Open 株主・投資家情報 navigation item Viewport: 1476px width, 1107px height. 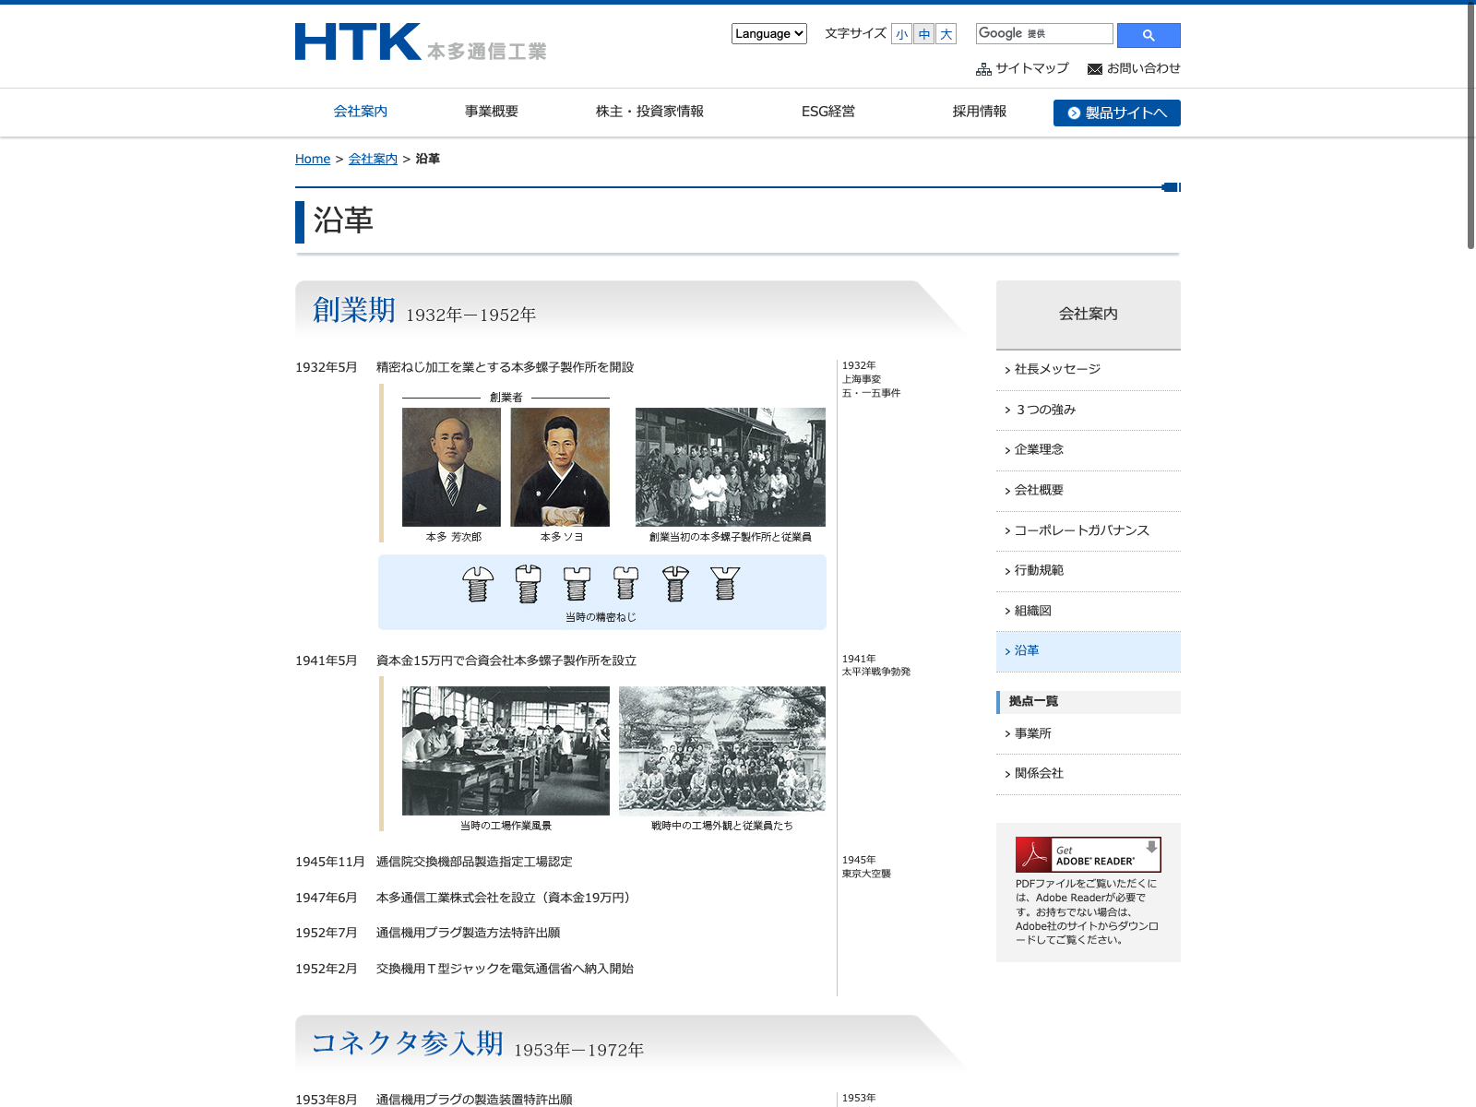649,112
